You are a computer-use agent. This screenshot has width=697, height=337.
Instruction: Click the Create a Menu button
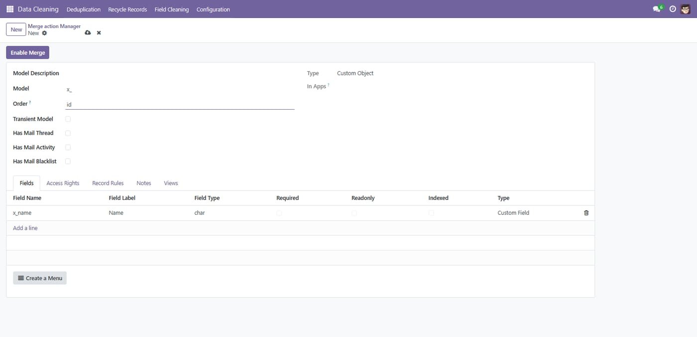40,278
